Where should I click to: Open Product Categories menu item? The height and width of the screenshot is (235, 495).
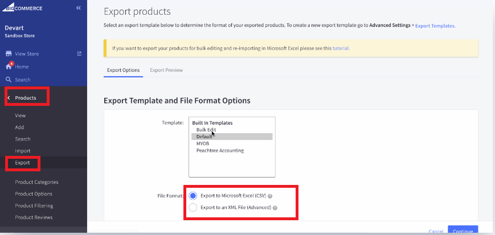click(x=36, y=182)
